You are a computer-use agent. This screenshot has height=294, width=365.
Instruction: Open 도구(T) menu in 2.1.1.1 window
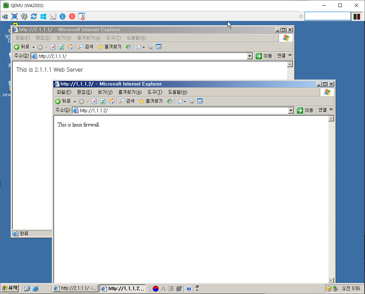pos(114,38)
